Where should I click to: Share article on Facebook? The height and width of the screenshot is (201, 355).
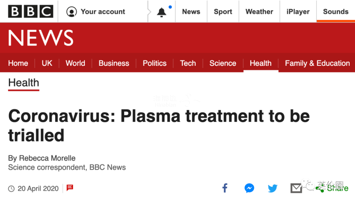(x=225, y=188)
